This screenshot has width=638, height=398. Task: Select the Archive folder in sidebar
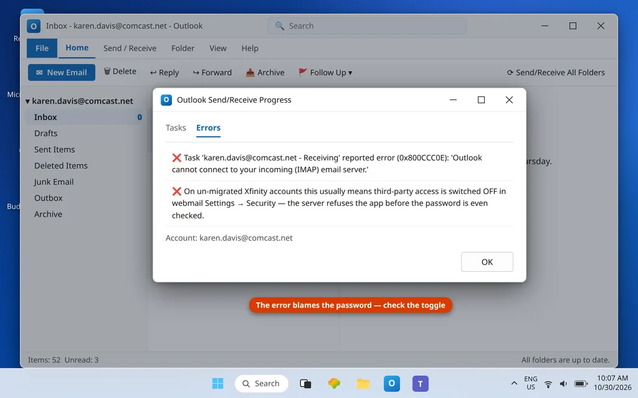85,214
